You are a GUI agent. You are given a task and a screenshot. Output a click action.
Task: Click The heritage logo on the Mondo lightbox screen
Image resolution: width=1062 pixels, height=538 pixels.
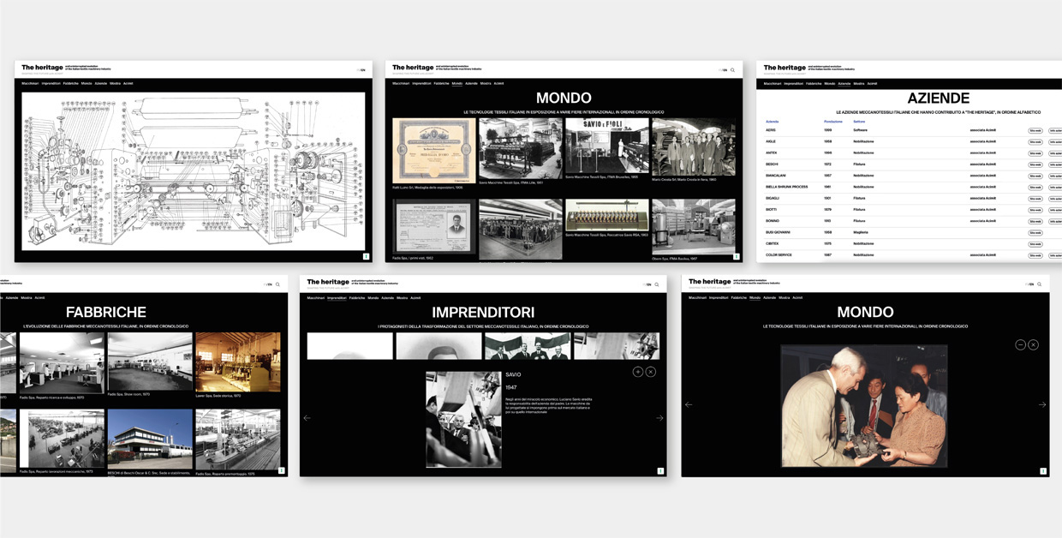point(710,282)
